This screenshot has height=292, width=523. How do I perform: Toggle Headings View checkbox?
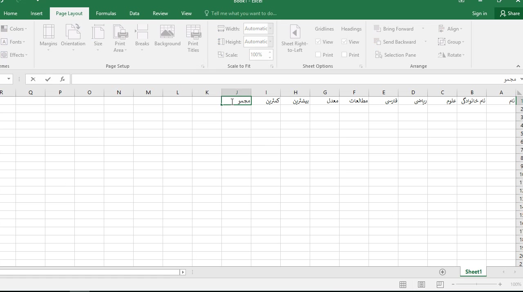(x=344, y=42)
